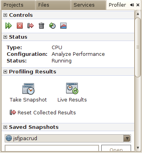This screenshot has height=153, width=142.
Task: Click Reset Collected Results icon in Controls toolbar
Action: tap(31, 26)
